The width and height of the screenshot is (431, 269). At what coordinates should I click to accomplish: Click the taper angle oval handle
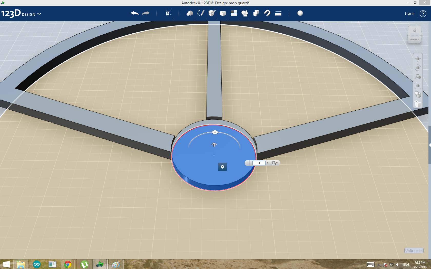(x=215, y=132)
